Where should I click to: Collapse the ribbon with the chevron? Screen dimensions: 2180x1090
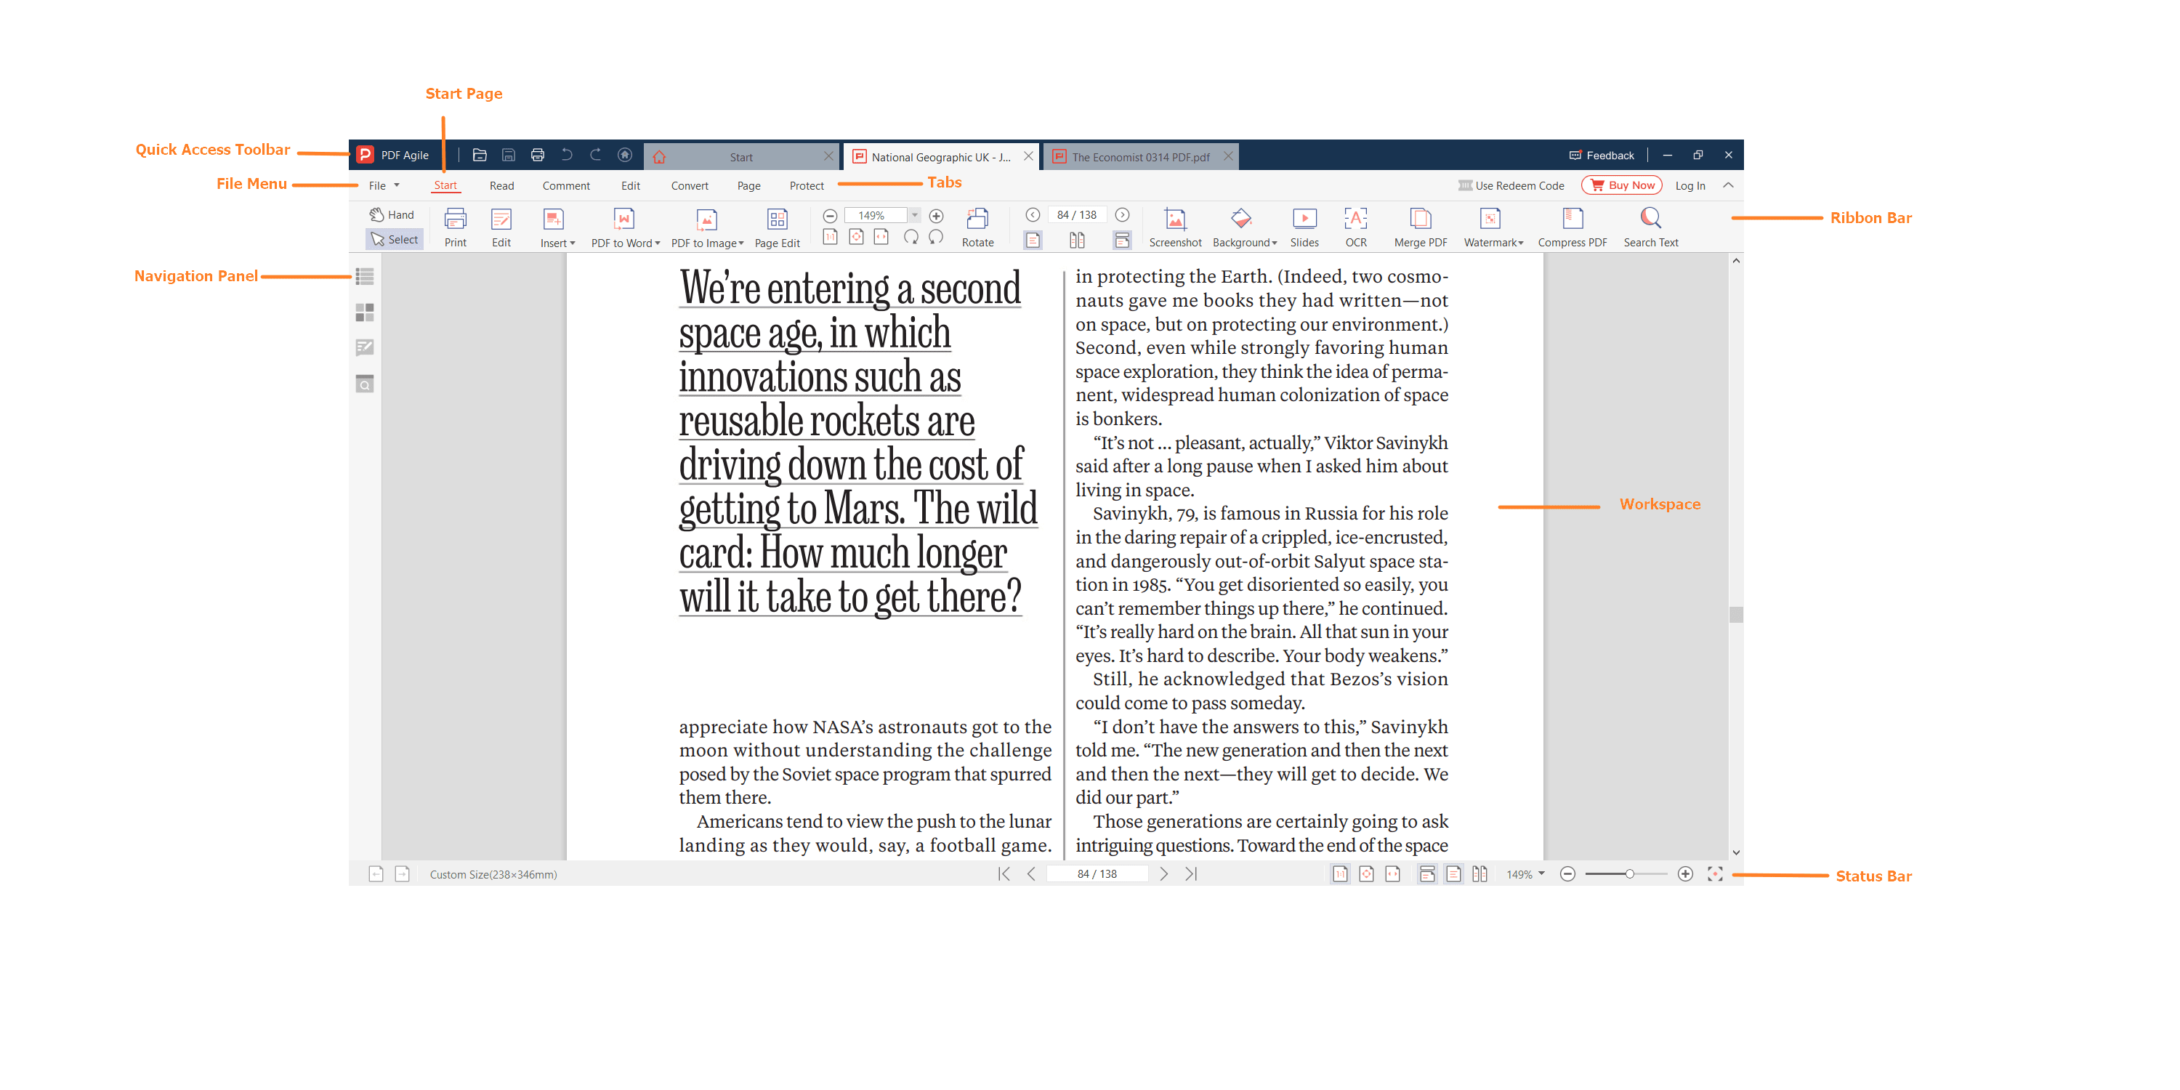(1728, 185)
